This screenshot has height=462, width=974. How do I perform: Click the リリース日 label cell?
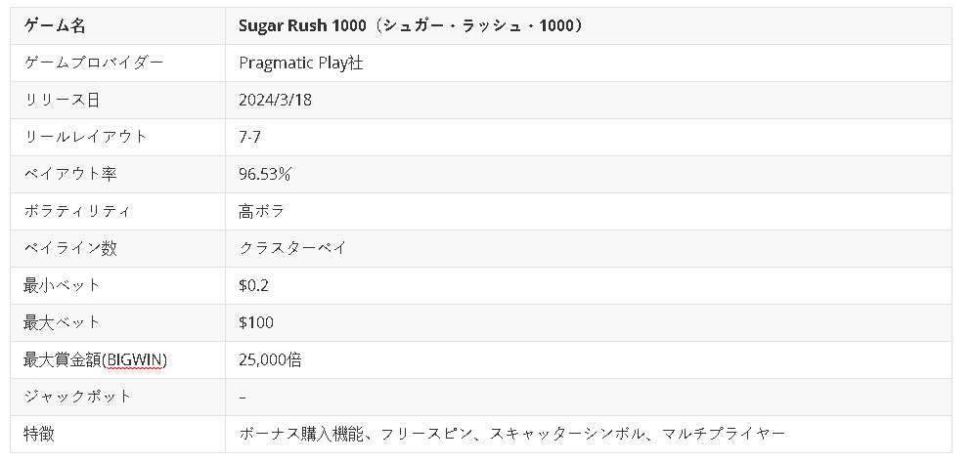point(62,101)
